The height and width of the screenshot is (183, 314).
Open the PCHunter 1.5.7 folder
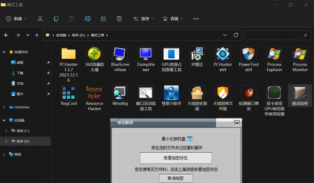click(x=69, y=54)
